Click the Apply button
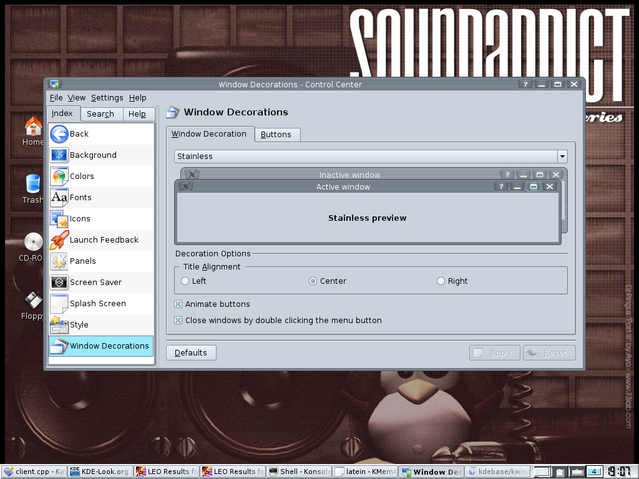 point(495,353)
